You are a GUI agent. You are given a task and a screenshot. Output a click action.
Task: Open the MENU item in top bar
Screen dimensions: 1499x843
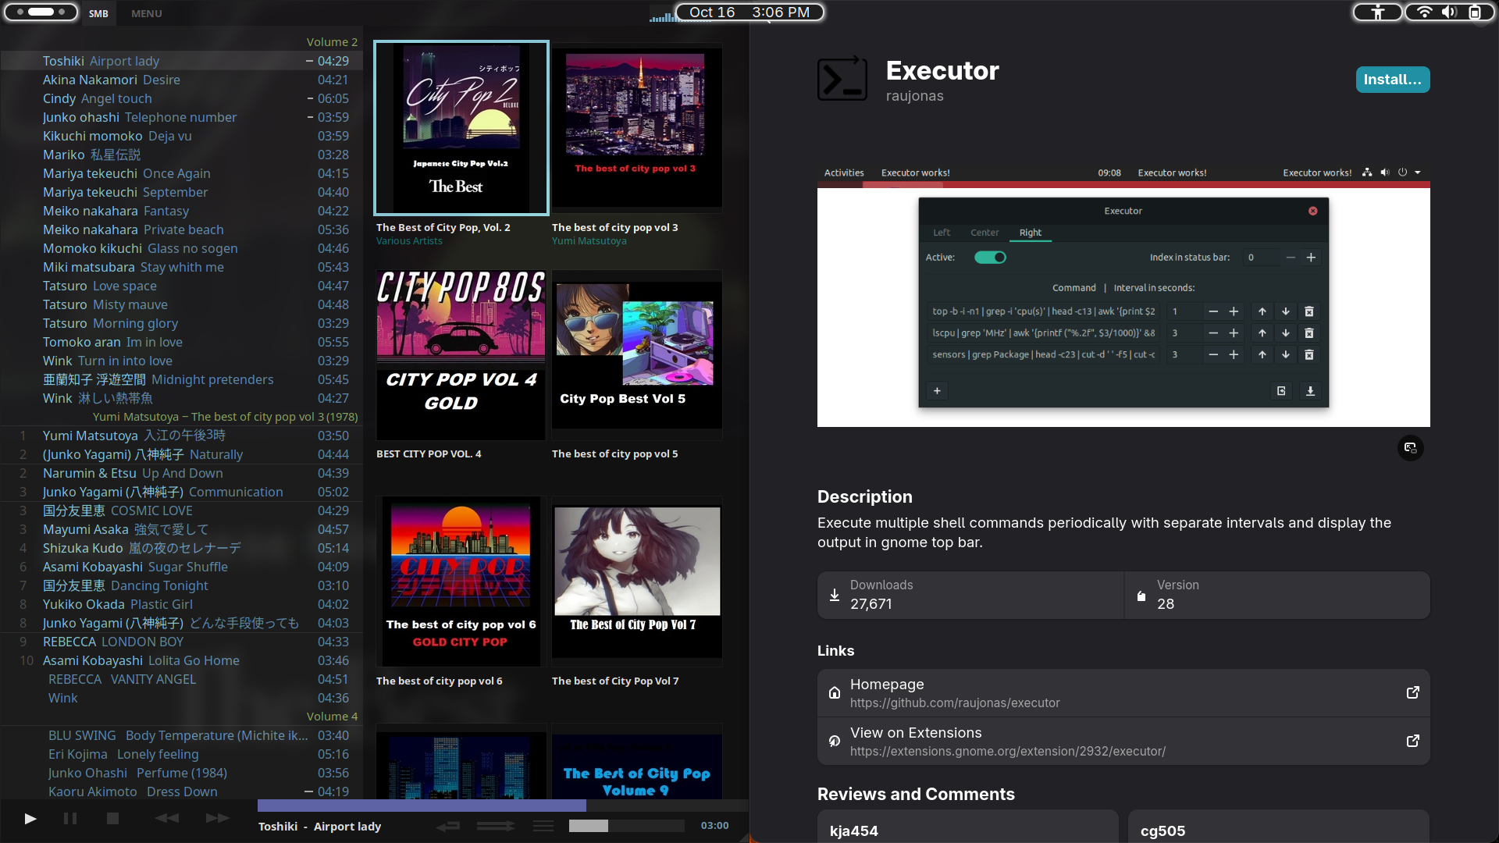click(146, 13)
